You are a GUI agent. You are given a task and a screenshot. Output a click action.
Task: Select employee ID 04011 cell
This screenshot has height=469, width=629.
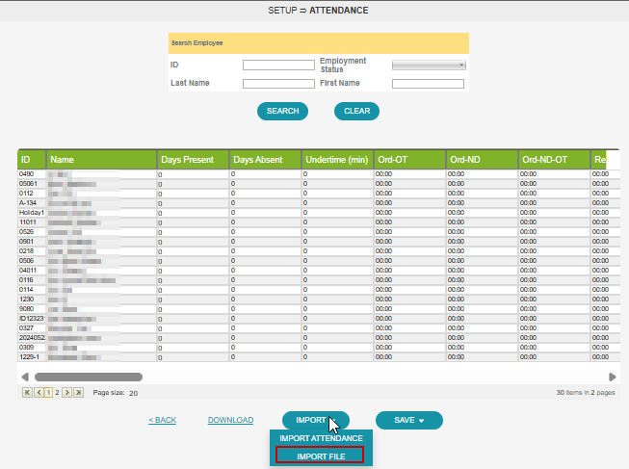pos(32,271)
